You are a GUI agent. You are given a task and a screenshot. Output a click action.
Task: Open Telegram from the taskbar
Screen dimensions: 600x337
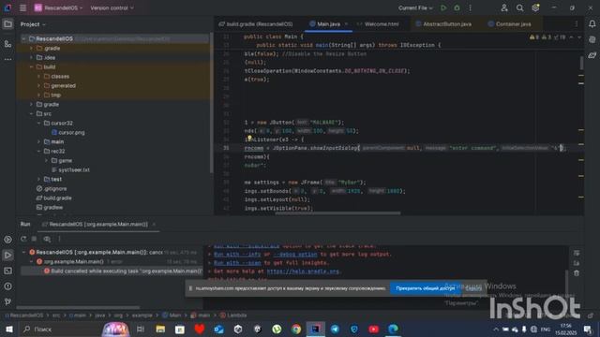(x=335, y=329)
